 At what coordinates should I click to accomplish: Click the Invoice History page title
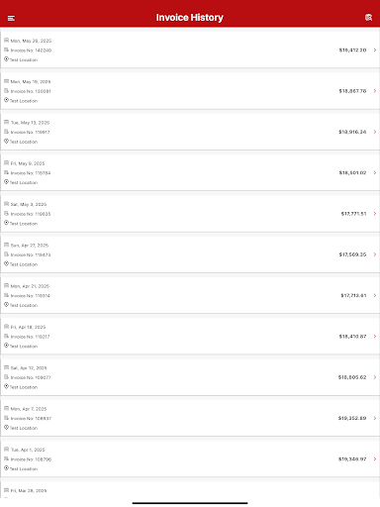tap(190, 18)
